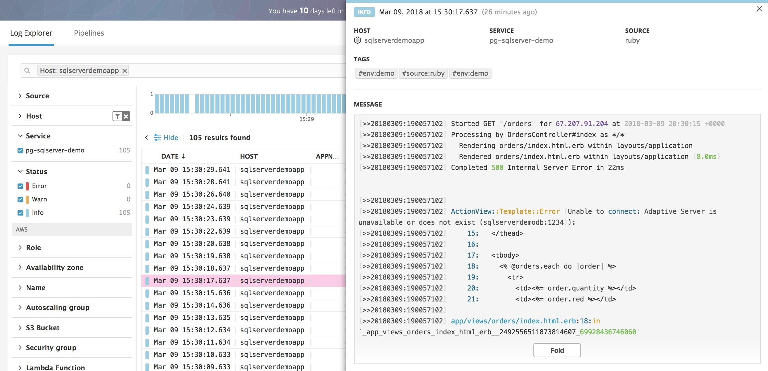The image size is (768, 371).
Task: Switch to the Pipelines tab
Action: (89, 33)
